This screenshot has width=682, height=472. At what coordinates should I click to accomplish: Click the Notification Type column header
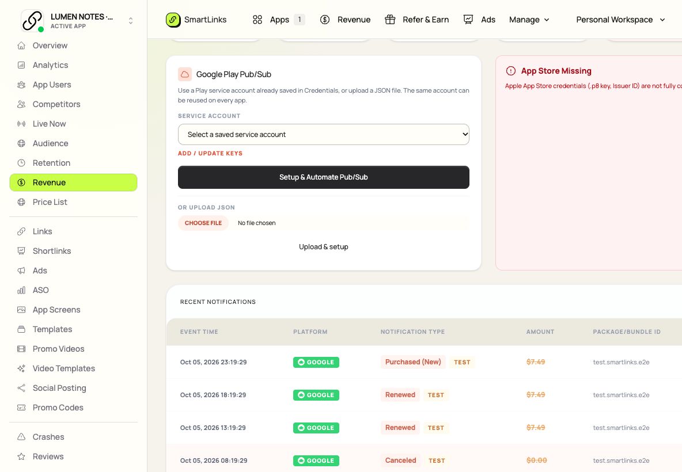point(413,332)
